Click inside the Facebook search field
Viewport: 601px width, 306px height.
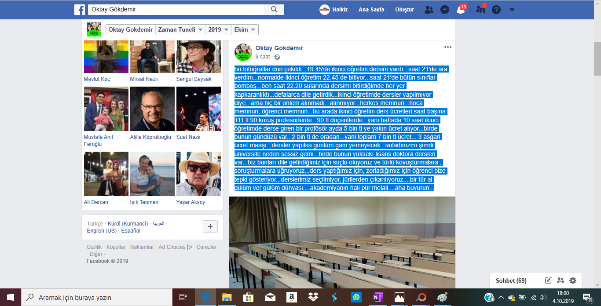point(176,10)
